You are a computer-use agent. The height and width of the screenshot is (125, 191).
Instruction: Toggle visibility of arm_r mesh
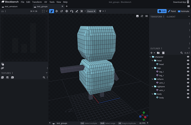[188, 90]
